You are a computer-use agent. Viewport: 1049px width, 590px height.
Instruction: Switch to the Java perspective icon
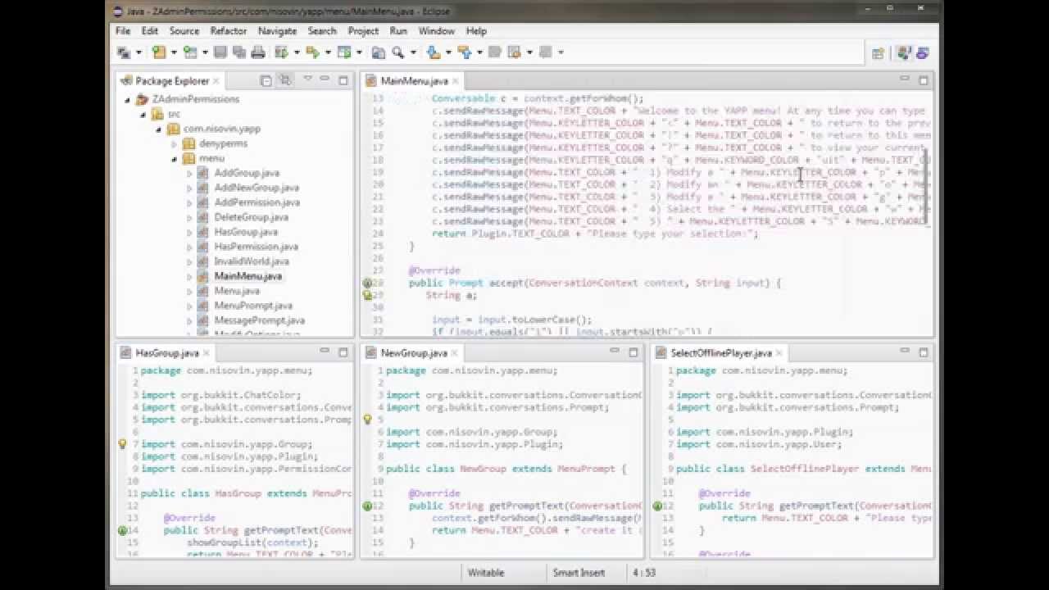(904, 53)
